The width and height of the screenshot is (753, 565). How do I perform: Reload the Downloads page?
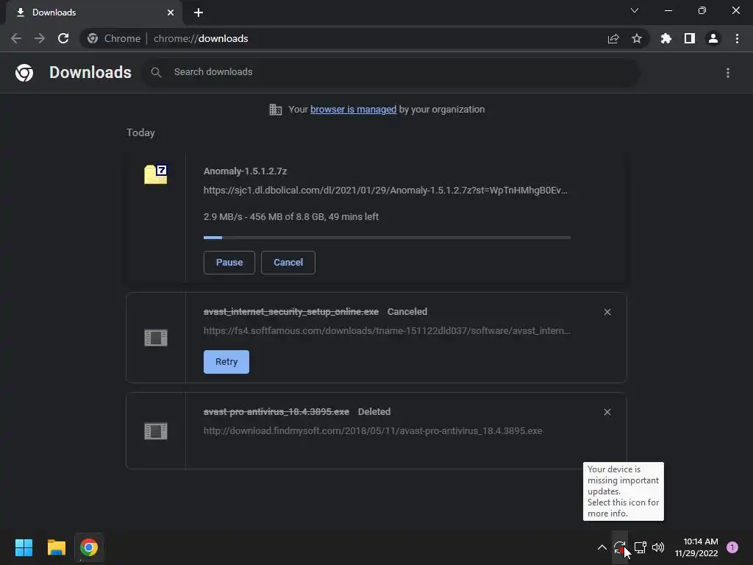click(x=63, y=38)
